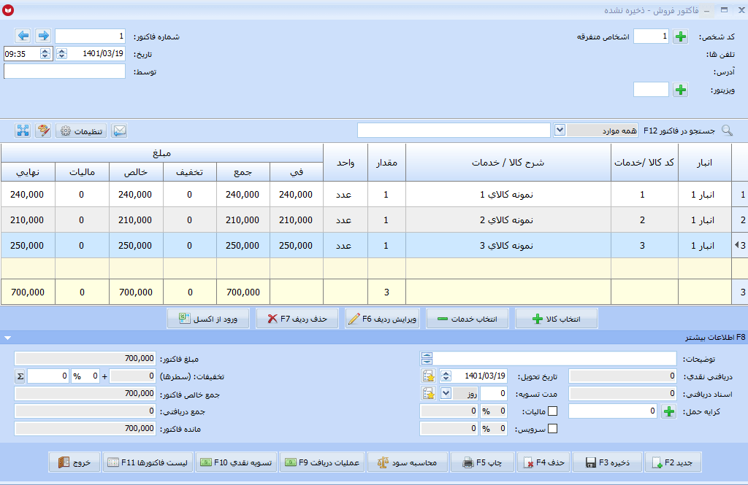Viewport: 748px width, 485px height.
Task: Open the envelope message icon in the toolbar
Action: (x=119, y=131)
